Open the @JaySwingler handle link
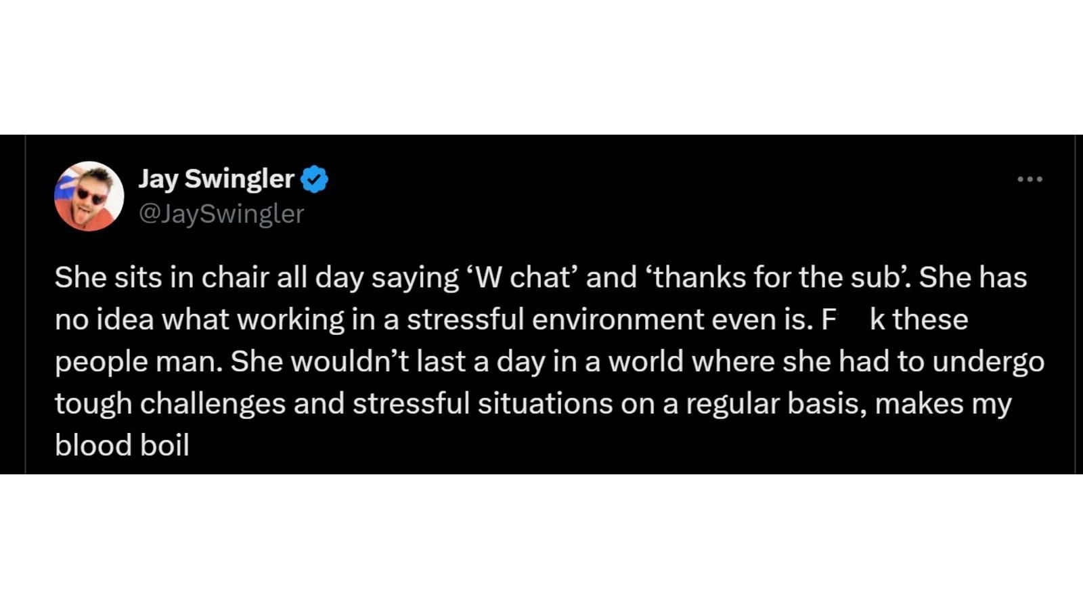1083x609 pixels. pos(221,214)
